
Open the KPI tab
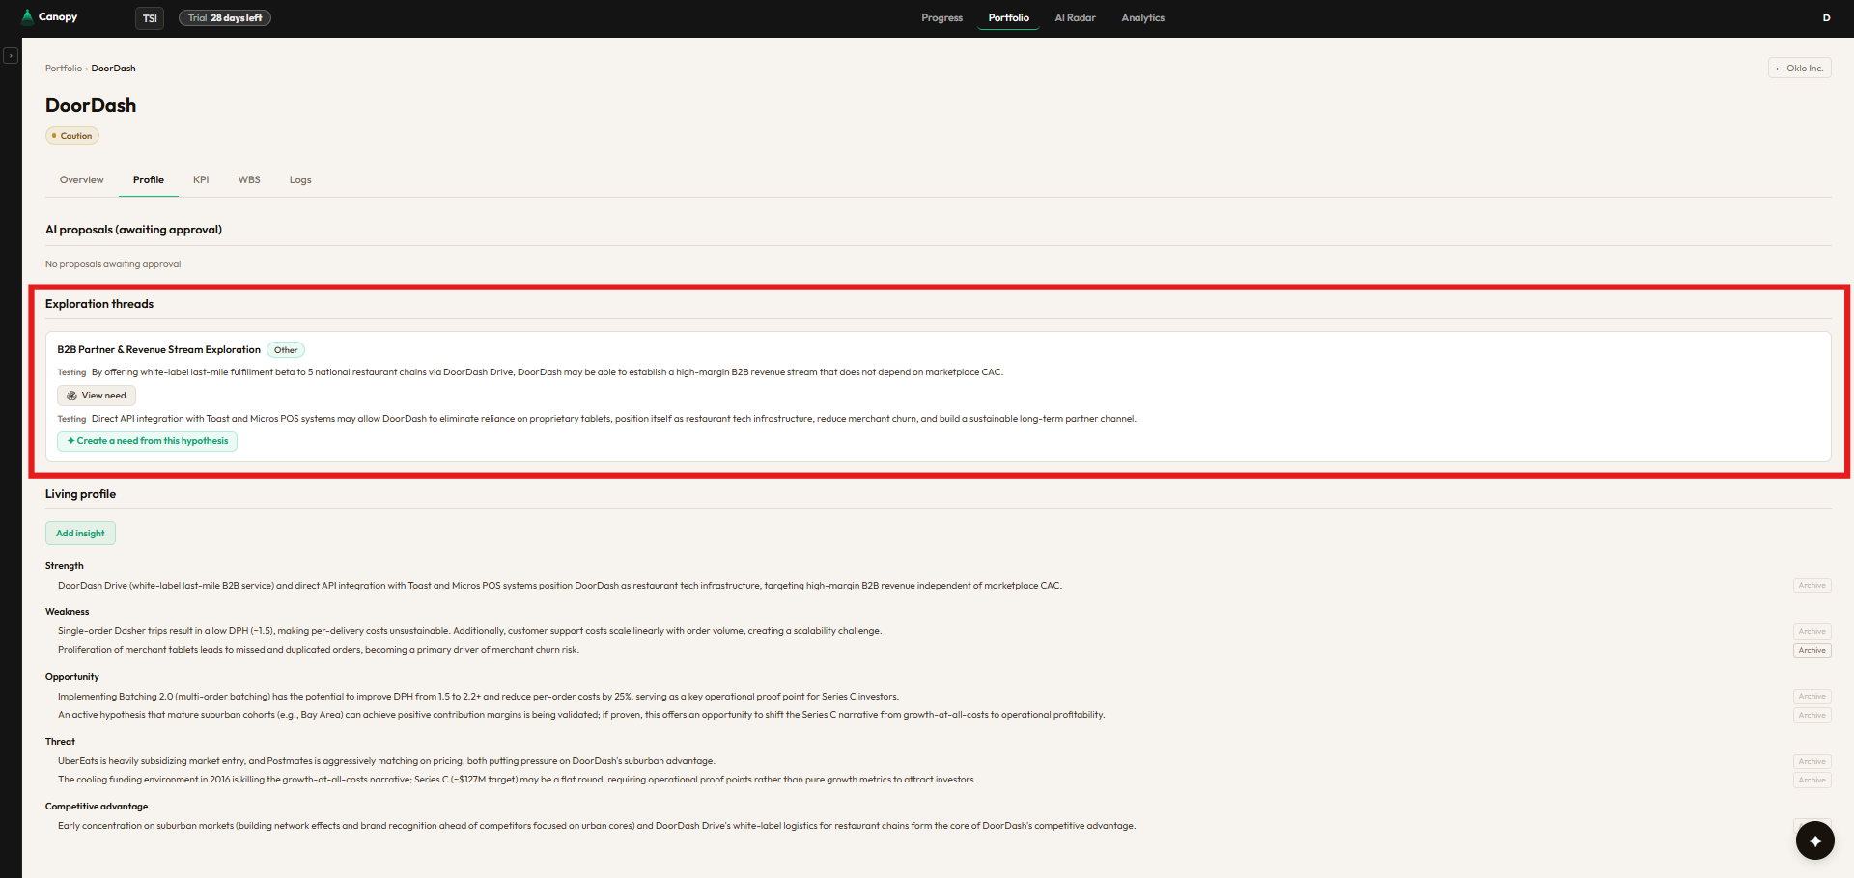coord(201,180)
